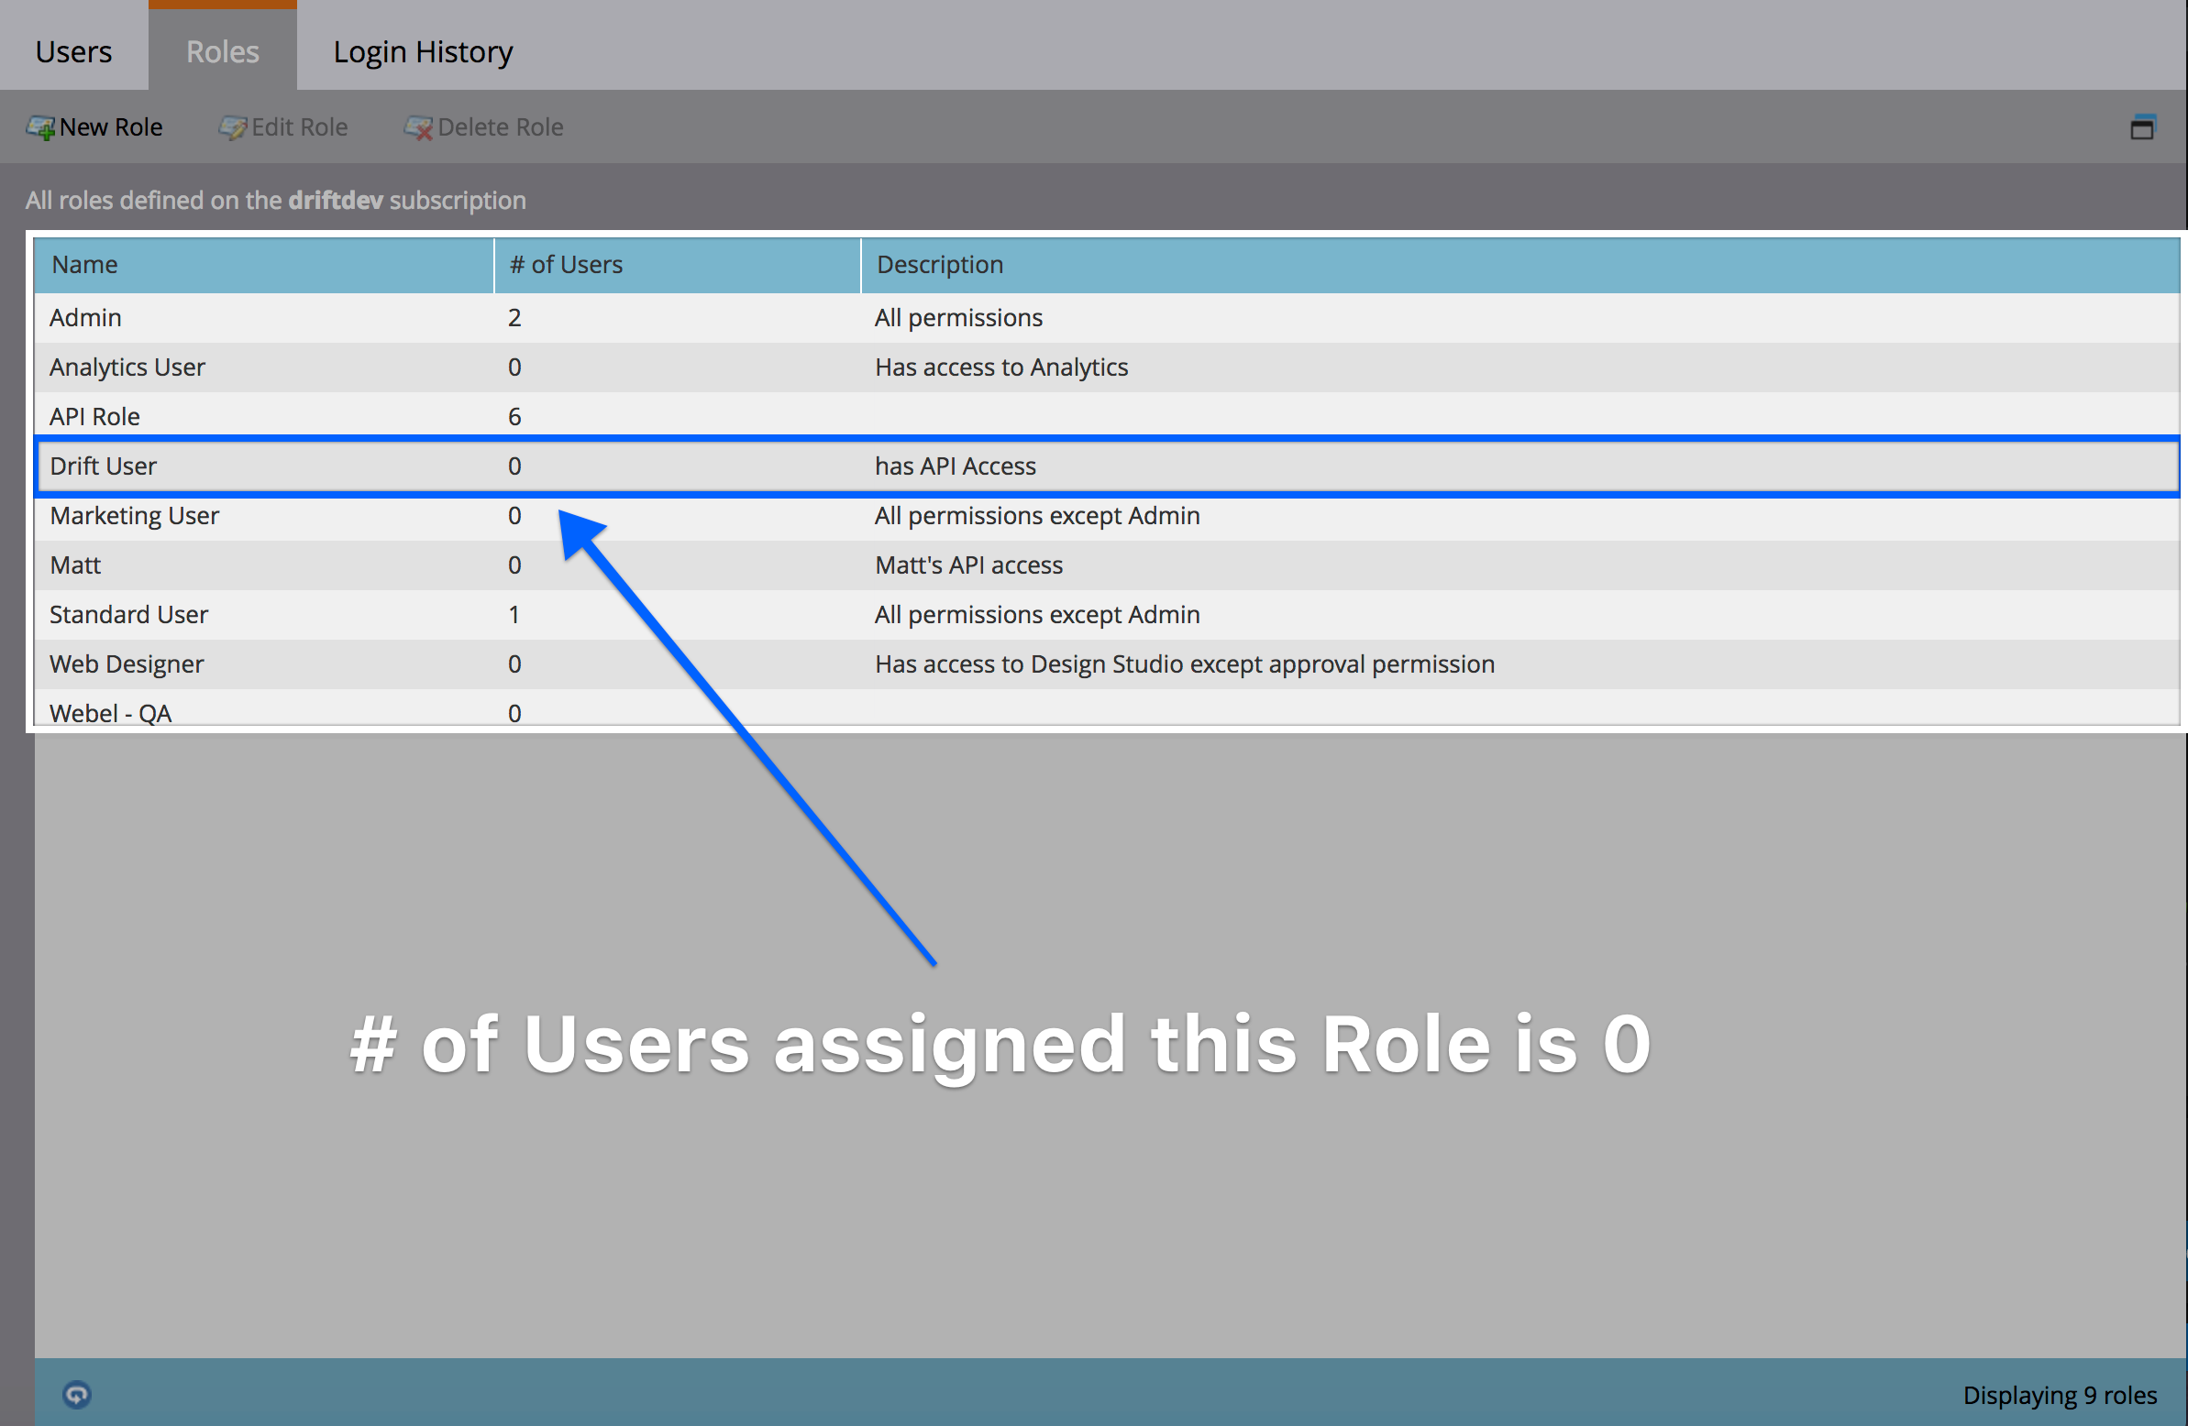Select the Standard User role
The width and height of the screenshot is (2188, 1426).
click(1107, 615)
